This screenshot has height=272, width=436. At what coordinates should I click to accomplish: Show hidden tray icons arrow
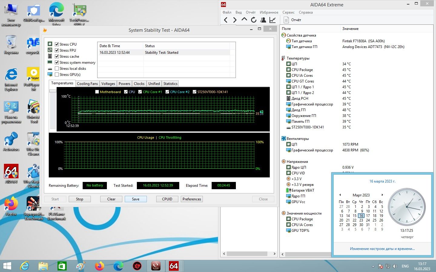[x=373, y=266]
